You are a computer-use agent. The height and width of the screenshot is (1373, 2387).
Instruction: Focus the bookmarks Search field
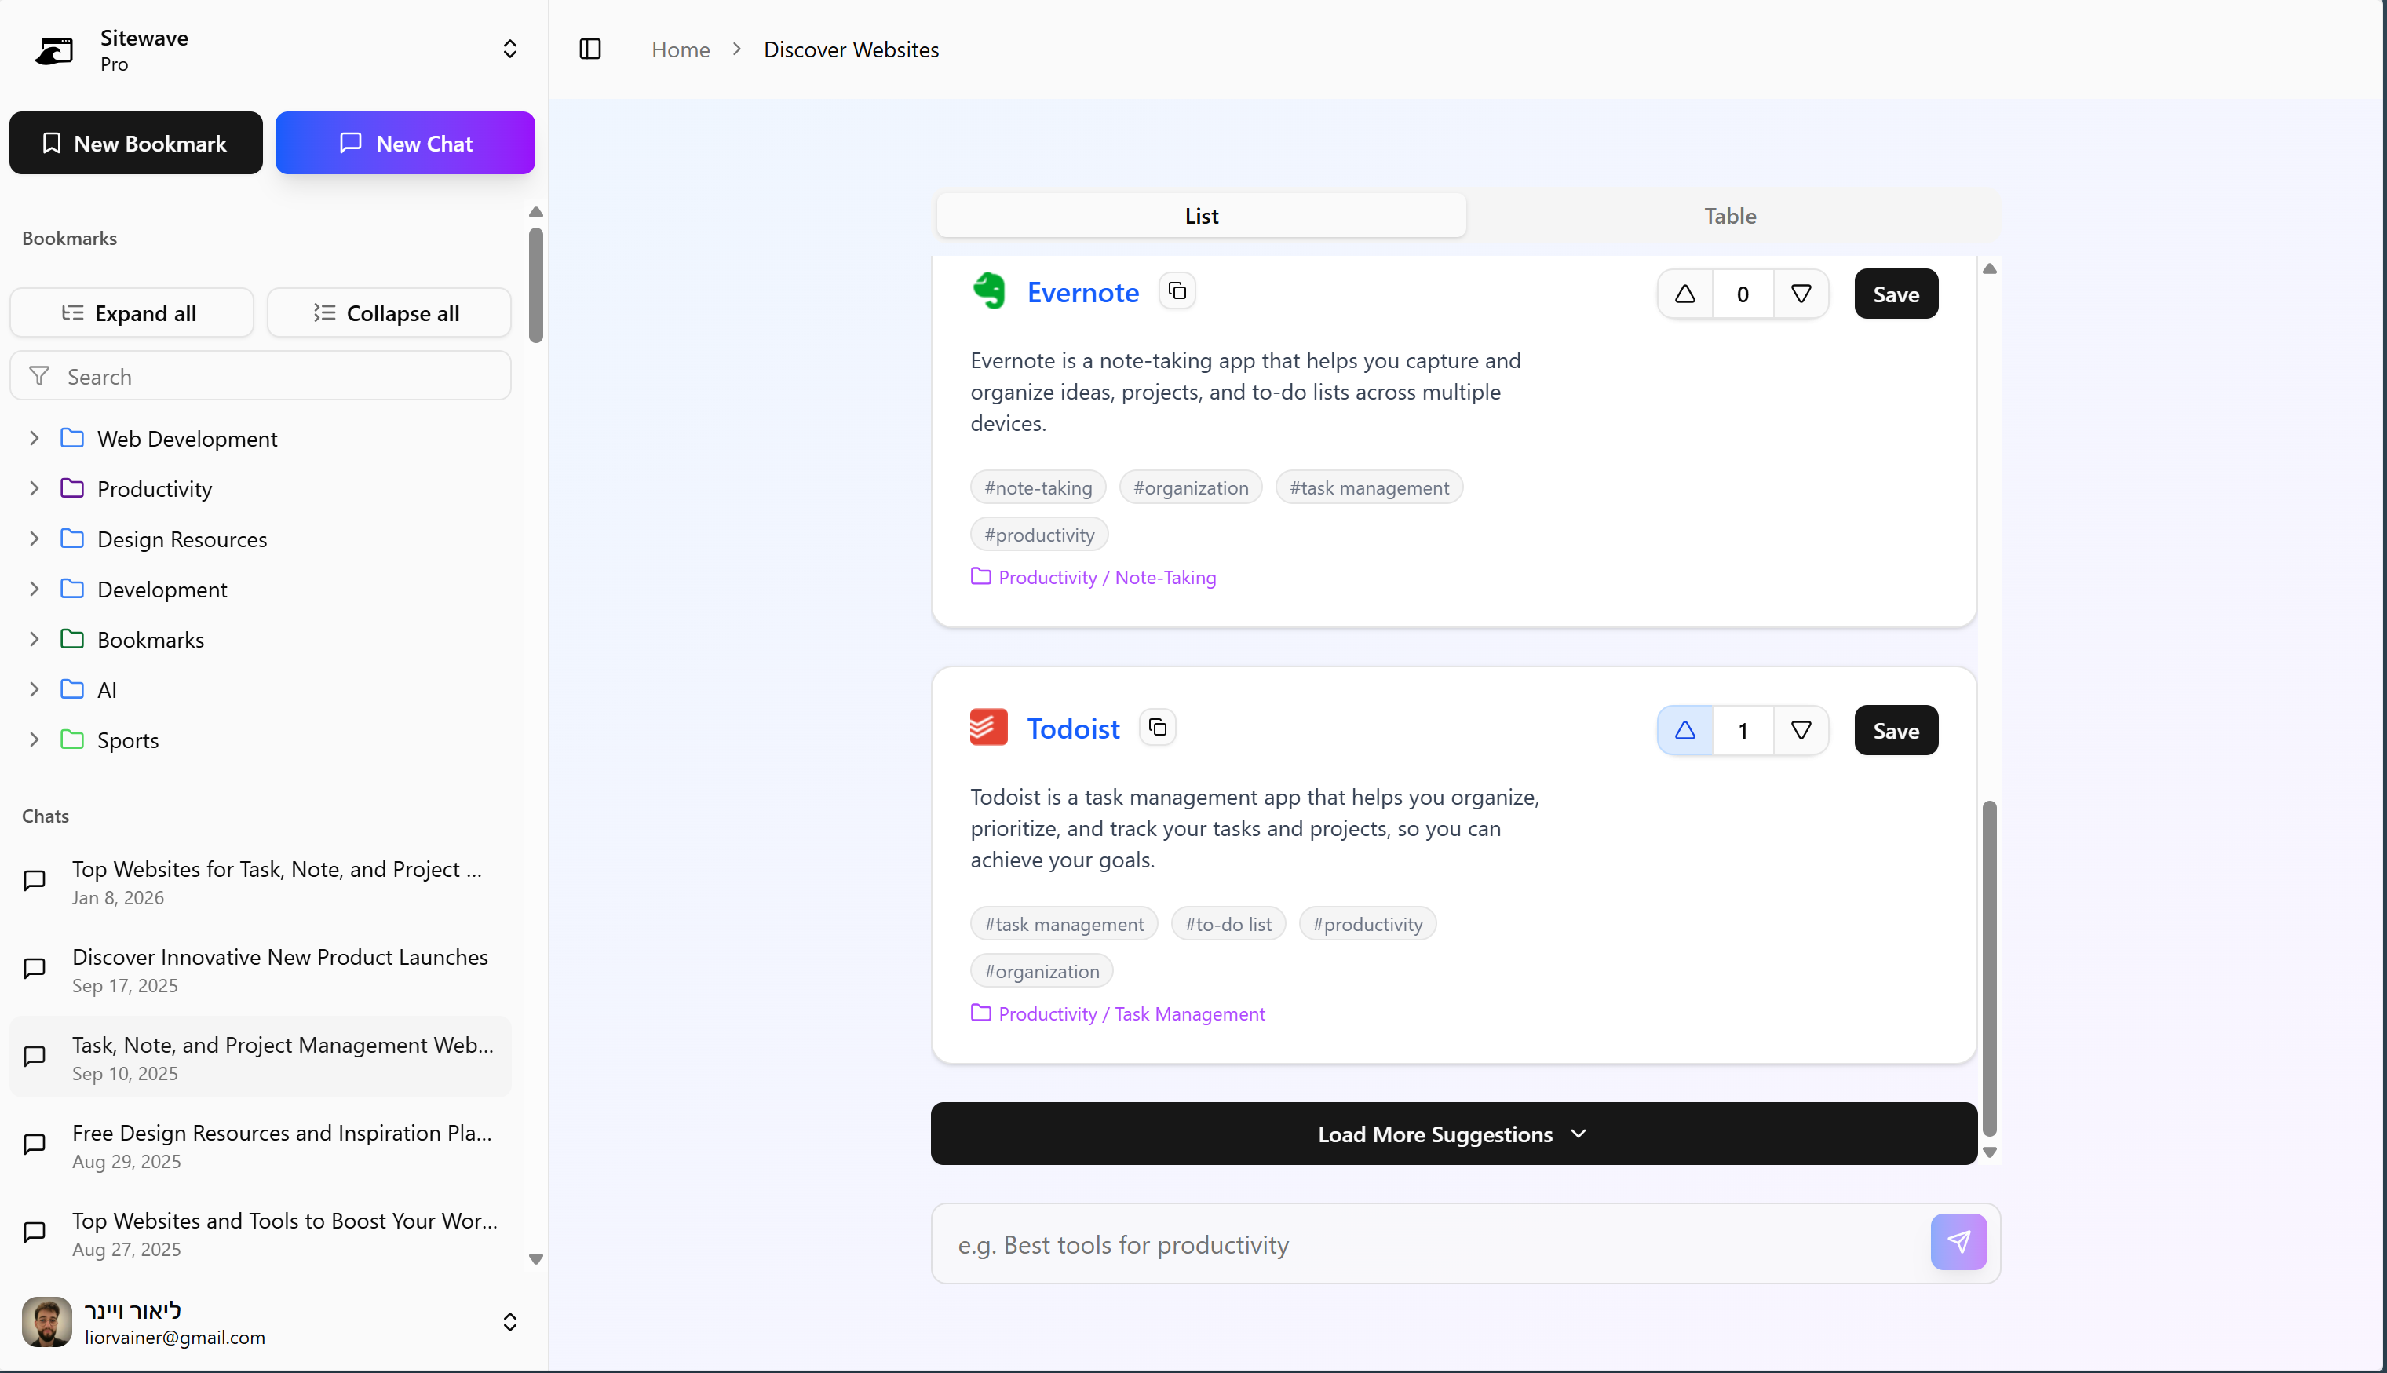pyautogui.click(x=273, y=376)
